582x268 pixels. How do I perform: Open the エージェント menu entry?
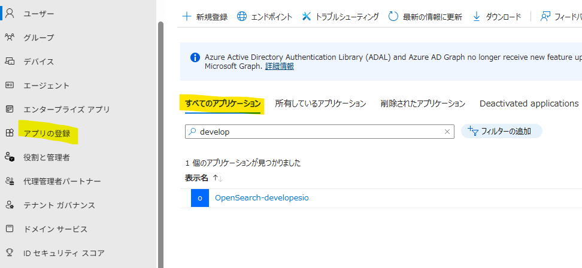pyautogui.click(x=46, y=86)
